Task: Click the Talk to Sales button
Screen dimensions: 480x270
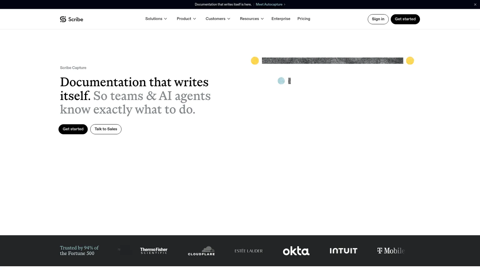Action: [106, 129]
